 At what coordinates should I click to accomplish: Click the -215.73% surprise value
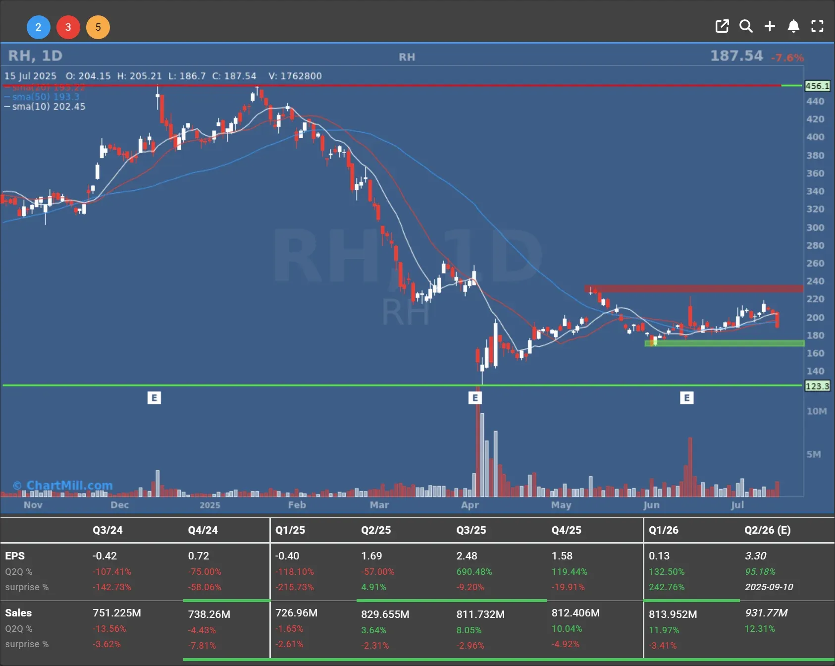[x=295, y=587]
